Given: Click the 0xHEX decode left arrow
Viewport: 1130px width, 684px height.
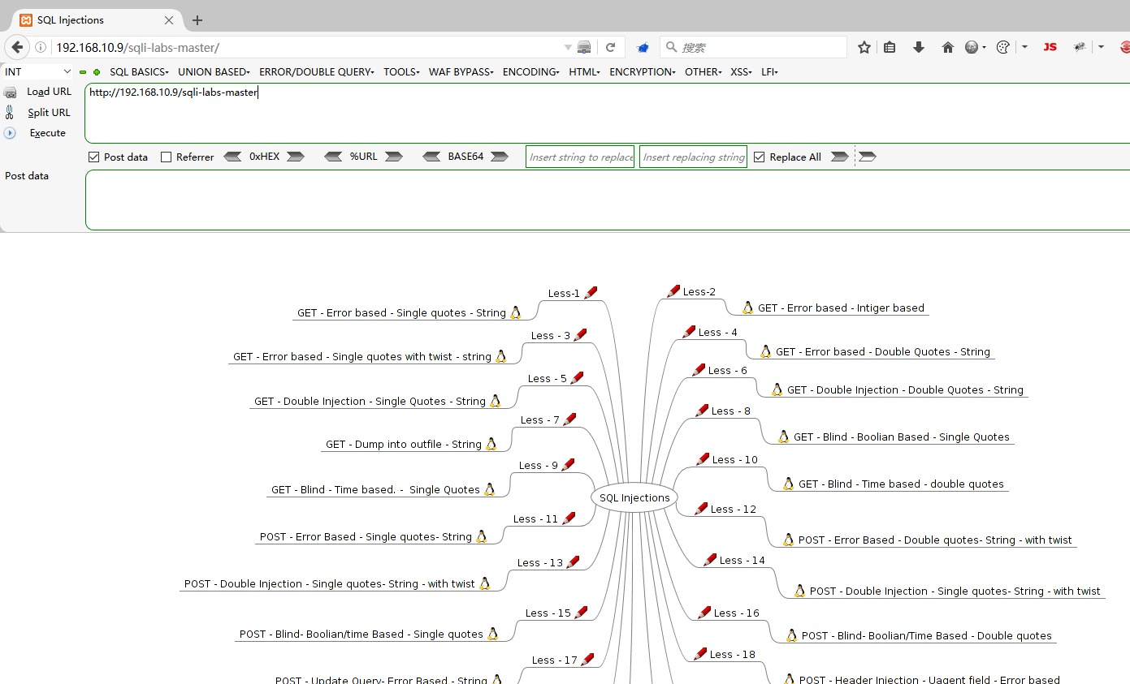Looking at the screenshot, I should (232, 157).
